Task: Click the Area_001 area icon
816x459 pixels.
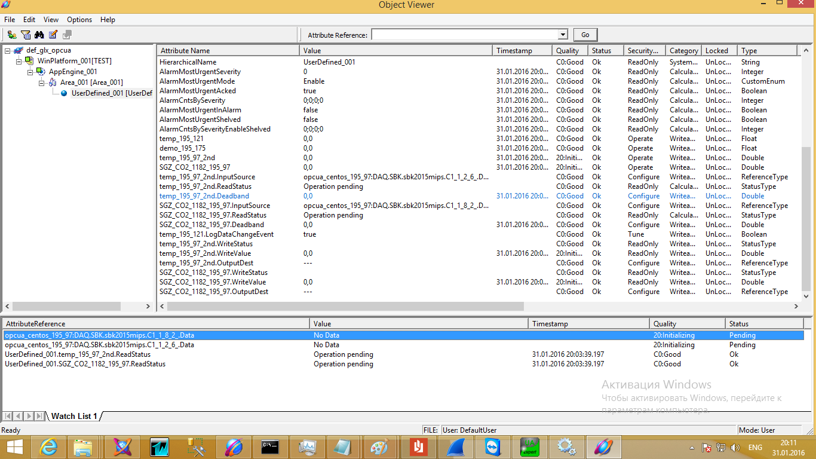Action: point(52,82)
